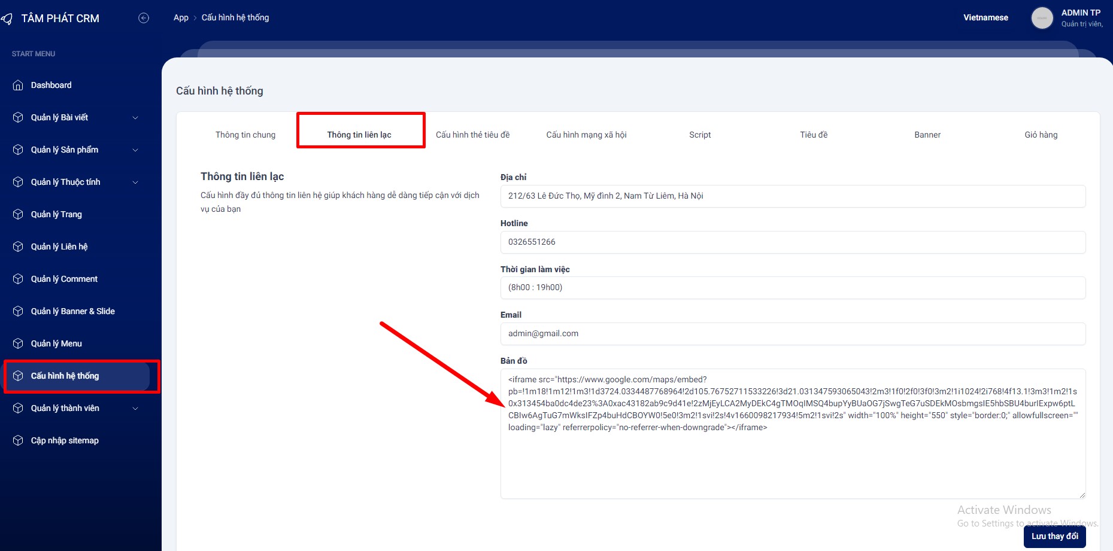Click the cube icon beside Quản lý Trang

coord(18,215)
